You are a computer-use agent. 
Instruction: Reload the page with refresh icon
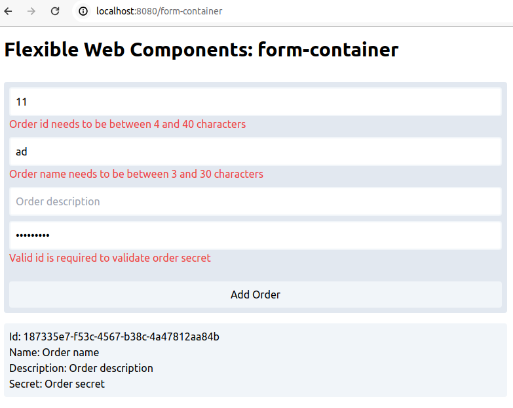(55, 11)
